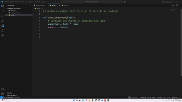This screenshot has height=102, width=182.
Task: Open the run options dropdown arrow
Action: (175, 5)
